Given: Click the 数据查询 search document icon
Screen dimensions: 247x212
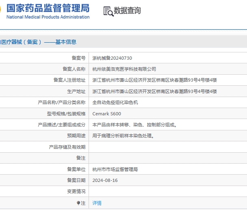Looking at the screenshot, I should tap(108, 11).
